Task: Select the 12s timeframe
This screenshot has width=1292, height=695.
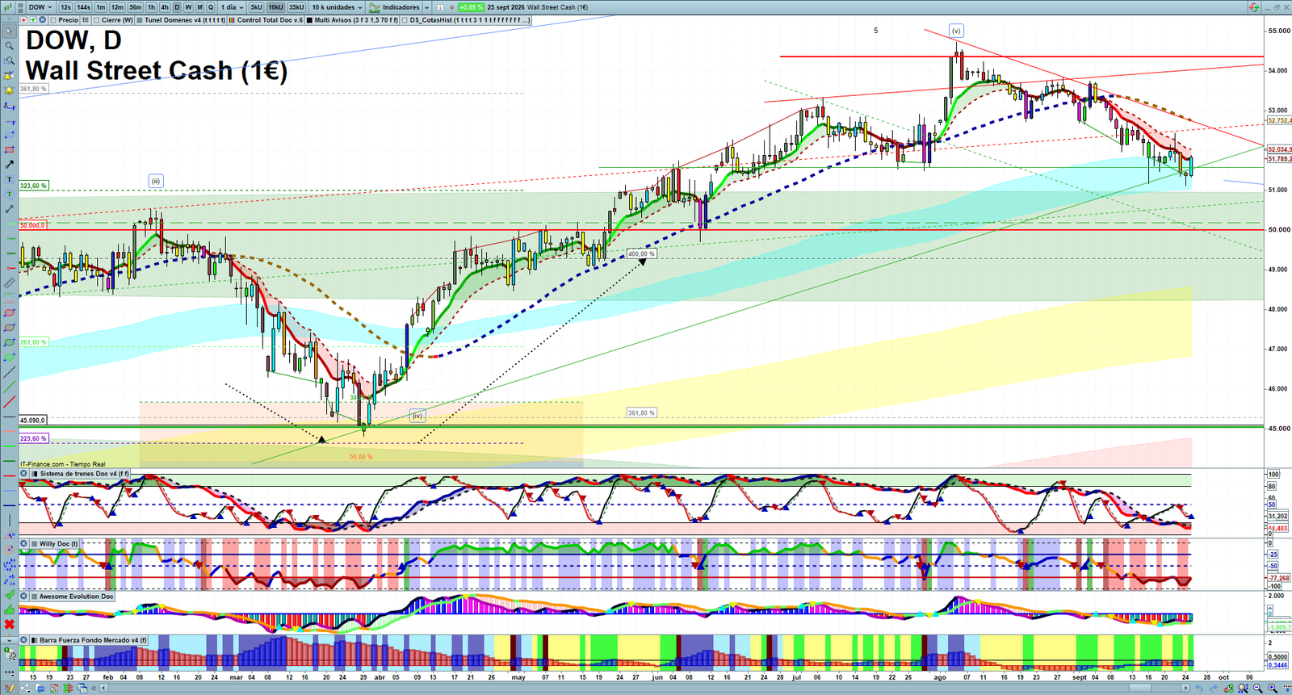Action: [65, 7]
